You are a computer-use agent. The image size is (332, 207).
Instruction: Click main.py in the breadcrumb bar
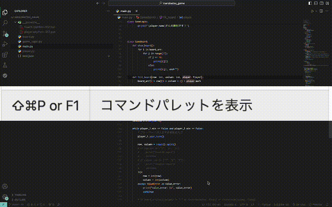point(125,17)
